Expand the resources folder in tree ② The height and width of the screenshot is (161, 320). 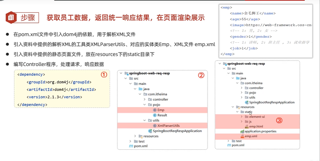tap(135, 136)
